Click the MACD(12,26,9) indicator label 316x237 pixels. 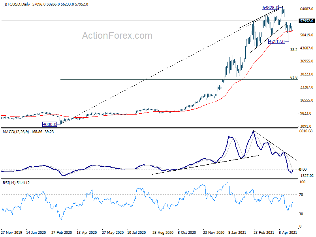pos(28,132)
